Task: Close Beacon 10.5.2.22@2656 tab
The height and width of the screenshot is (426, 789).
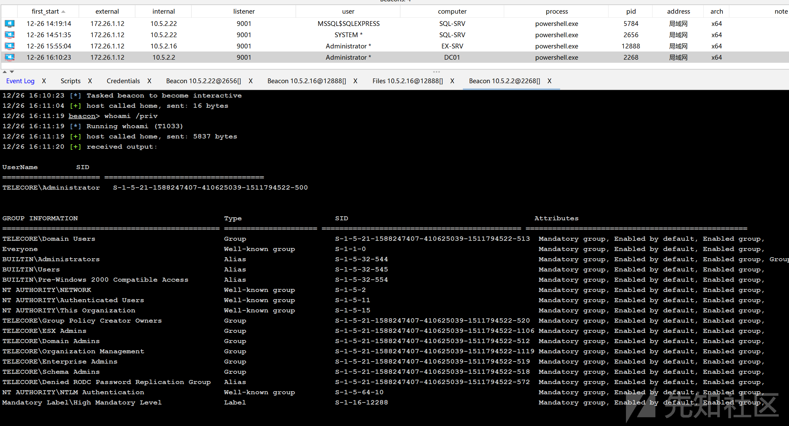Action: pos(251,81)
